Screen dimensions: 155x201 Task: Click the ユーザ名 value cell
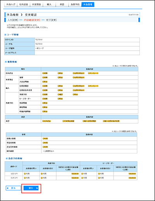(x=87, y=44)
